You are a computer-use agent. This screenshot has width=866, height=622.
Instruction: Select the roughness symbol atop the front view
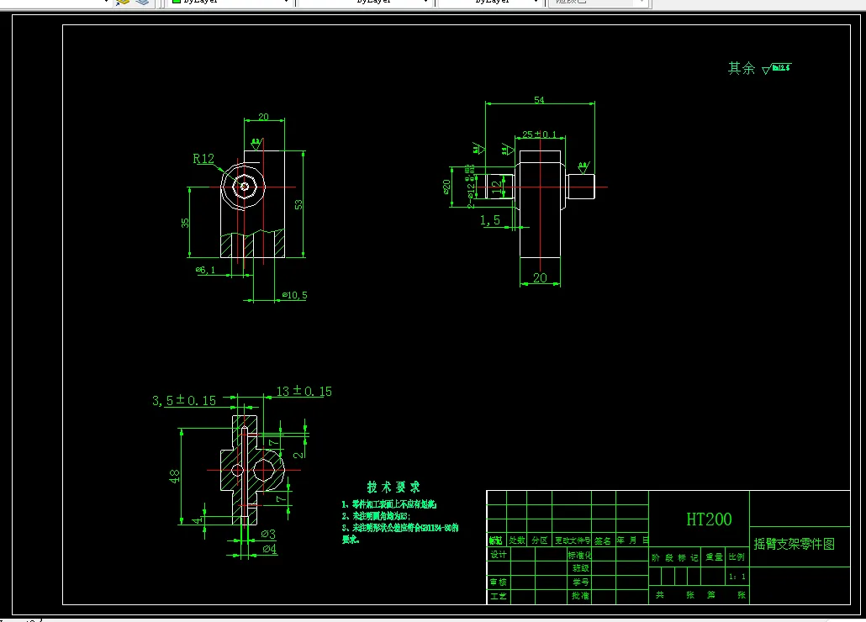coord(256,144)
